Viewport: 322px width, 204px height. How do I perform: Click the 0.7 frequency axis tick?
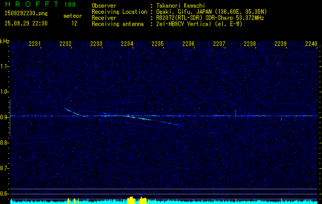coord(5,168)
